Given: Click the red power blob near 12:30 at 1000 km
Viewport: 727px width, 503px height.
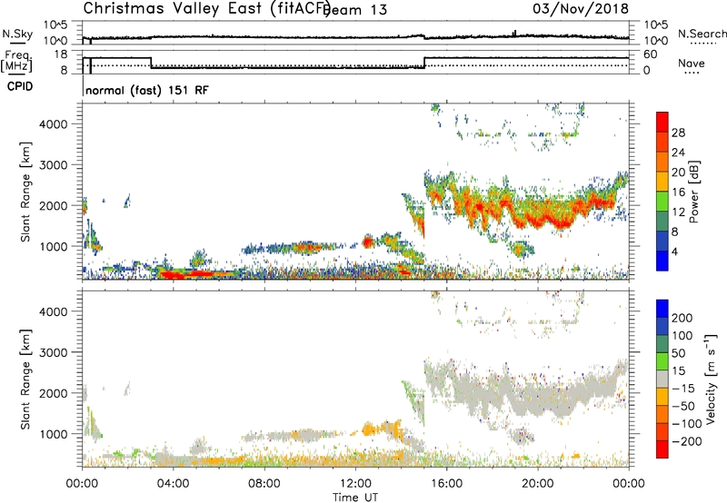Looking at the screenshot, I should click(x=368, y=242).
